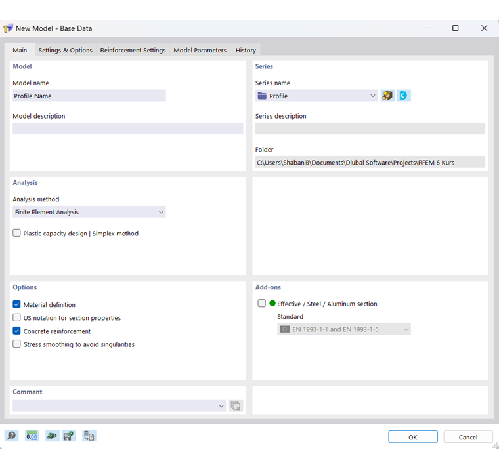Click the comment library icon
Screen dimensions: 499x469
tap(236, 406)
